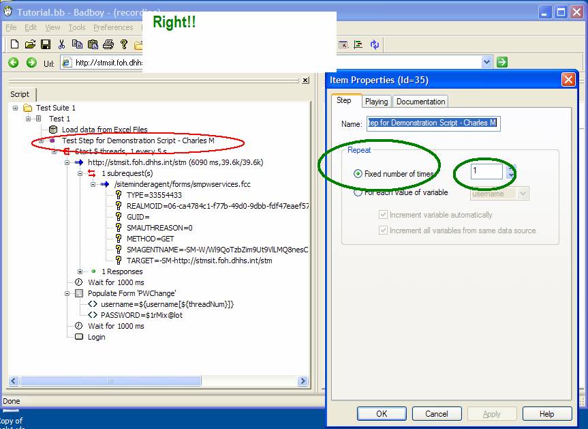Click the yellow question mark Help icon
Viewport: 588px width, 429px height.
(124, 45)
